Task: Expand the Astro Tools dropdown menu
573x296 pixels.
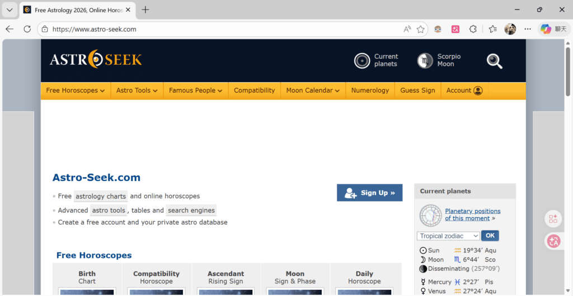Action: (137, 90)
